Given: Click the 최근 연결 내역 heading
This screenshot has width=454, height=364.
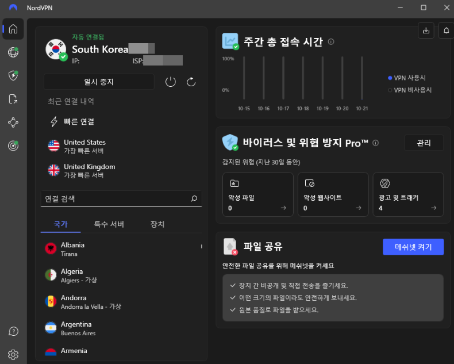Looking at the screenshot, I should pos(71,101).
